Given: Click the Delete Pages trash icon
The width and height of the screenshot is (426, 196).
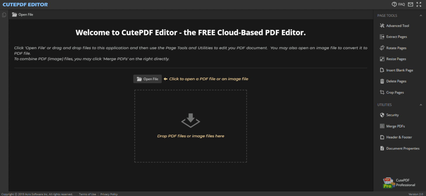Looking at the screenshot, I should pos(382,81).
